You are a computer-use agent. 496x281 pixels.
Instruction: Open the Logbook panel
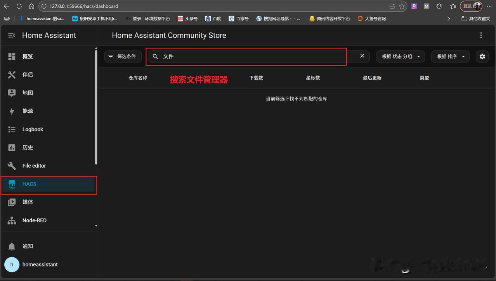(33, 129)
